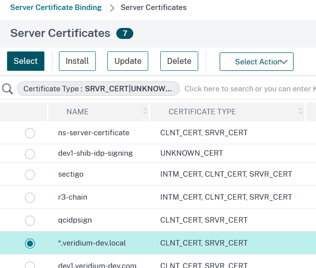This screenshot has height=268, width=316.
Task: Go back to Server Certificate Binding
Action: coord(56,7)
